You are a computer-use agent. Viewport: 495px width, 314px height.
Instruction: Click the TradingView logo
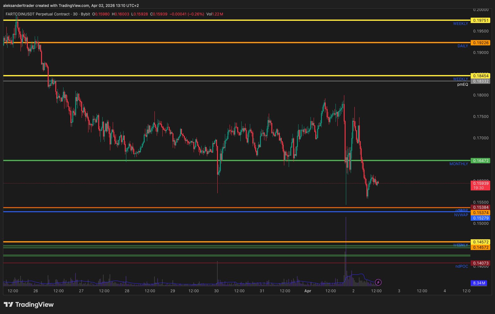[x=29, y=305]
